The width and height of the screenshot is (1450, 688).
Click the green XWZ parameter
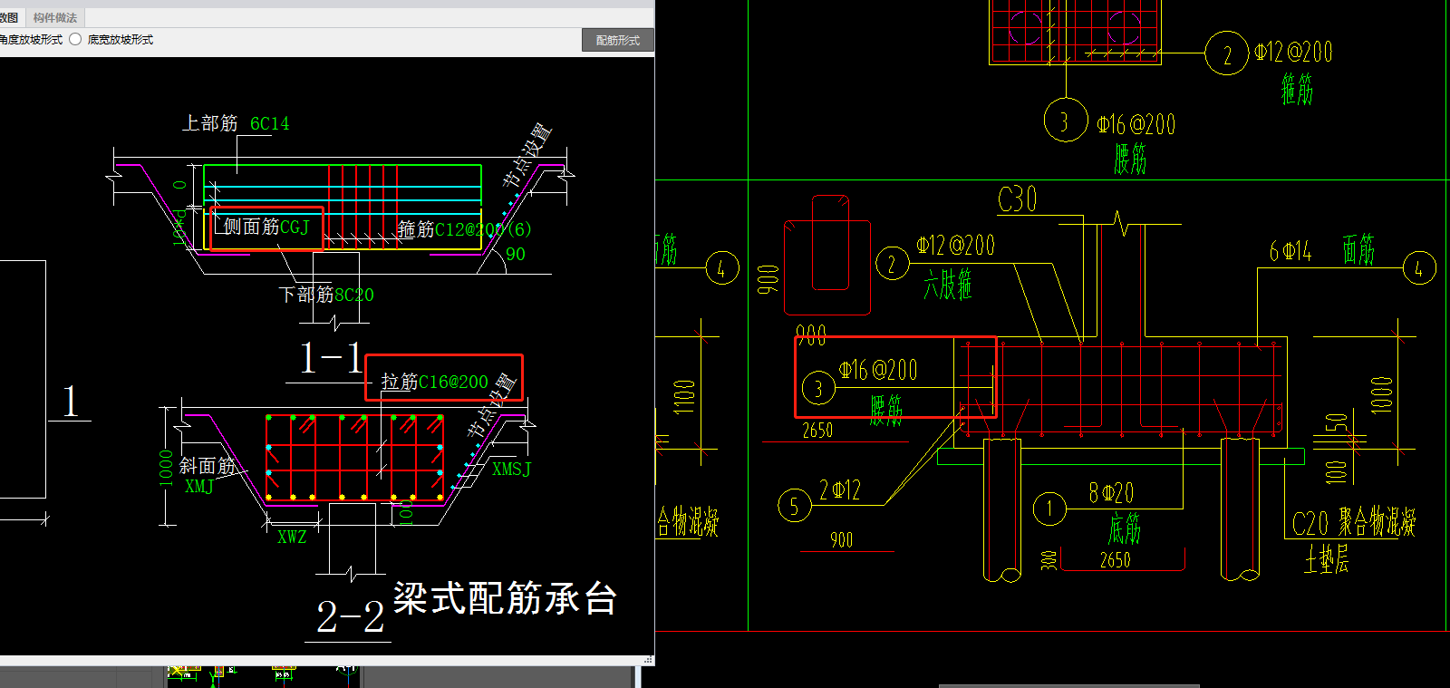(x=292, y=537)
